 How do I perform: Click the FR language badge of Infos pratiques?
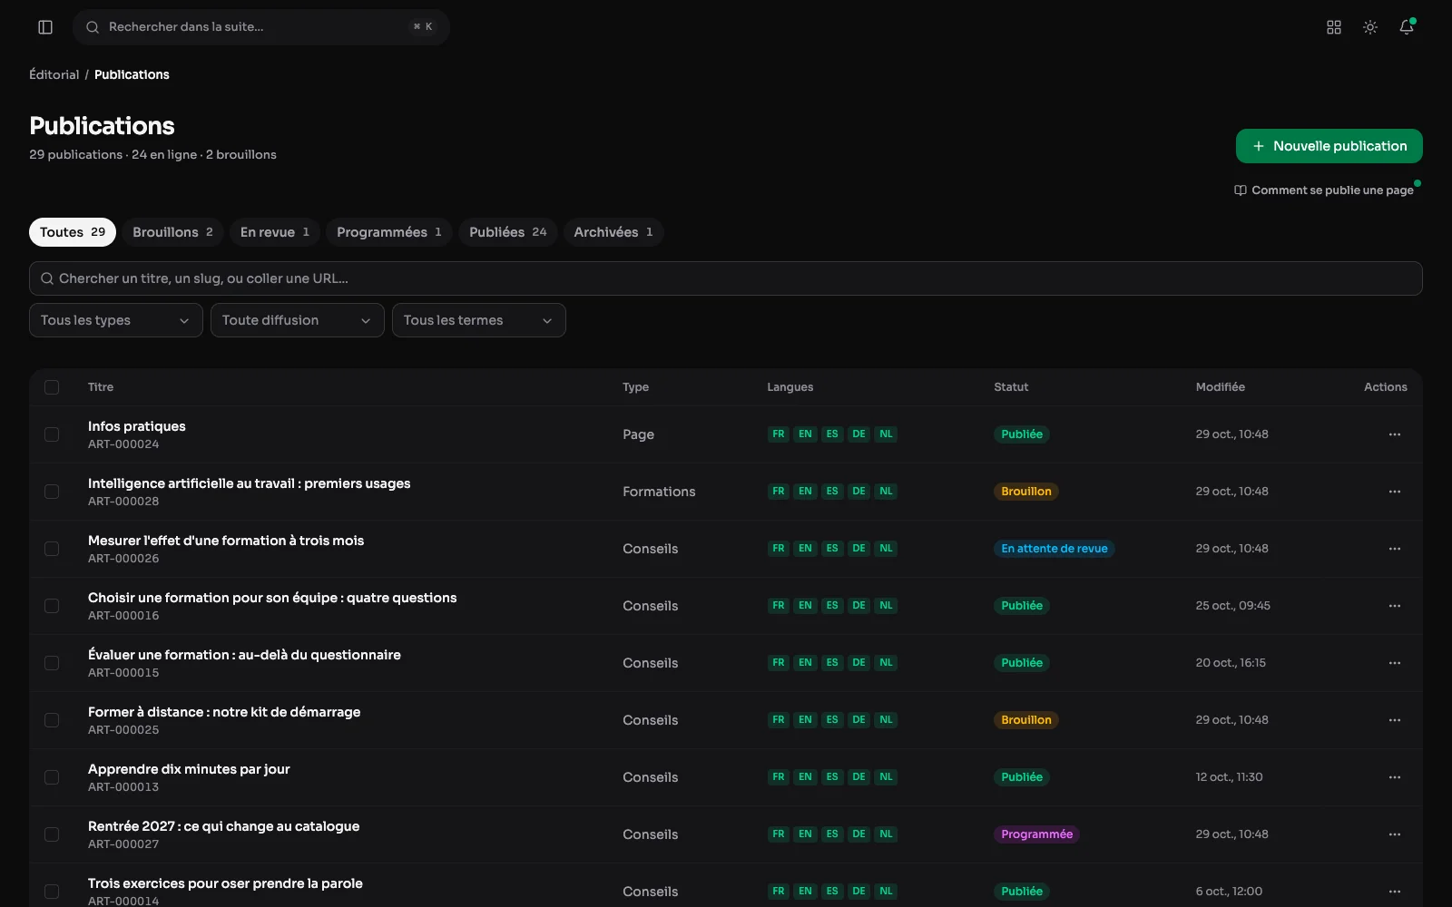(x=779, y=434)
